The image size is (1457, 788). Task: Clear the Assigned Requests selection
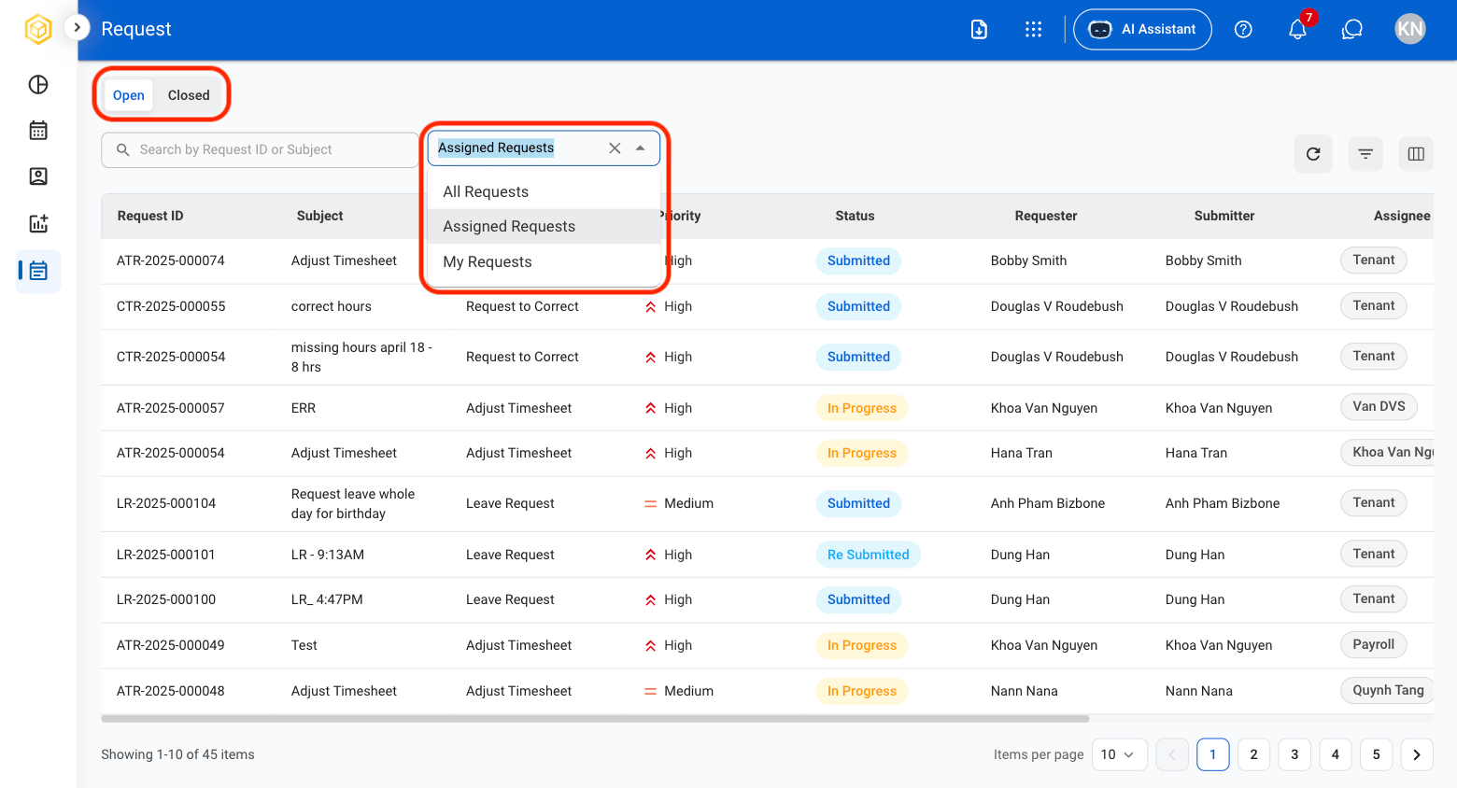point(615,148)
